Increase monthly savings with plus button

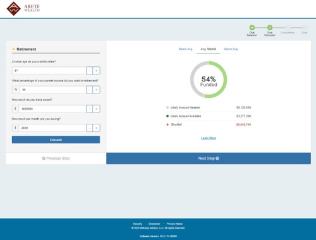(97, 128)
